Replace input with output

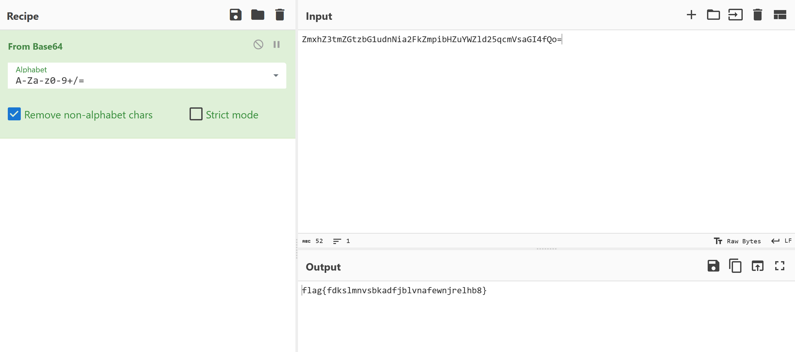[x=757, y=266]
